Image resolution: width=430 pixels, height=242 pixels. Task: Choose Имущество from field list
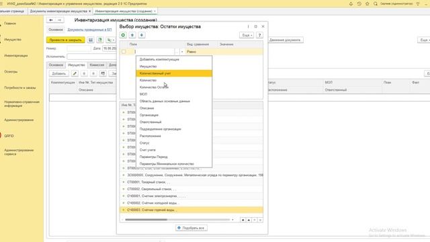pos(174,67)
